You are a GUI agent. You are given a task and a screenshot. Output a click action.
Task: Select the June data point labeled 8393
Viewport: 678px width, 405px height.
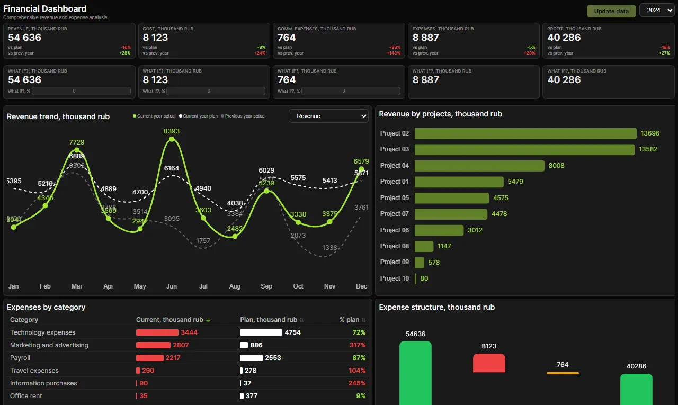pyautogui.click(x=172, y=139)
